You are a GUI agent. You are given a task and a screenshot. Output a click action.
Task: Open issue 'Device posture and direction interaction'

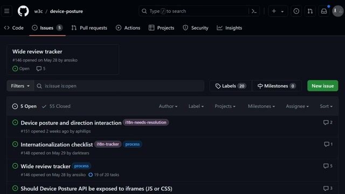pyautogui.click(x=71, y=123)
